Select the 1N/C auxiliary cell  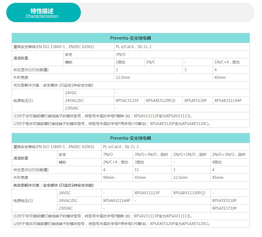(163, 62)
